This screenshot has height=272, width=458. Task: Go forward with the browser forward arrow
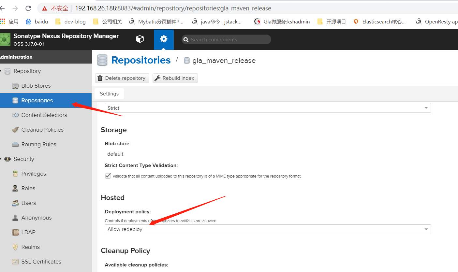15,8
